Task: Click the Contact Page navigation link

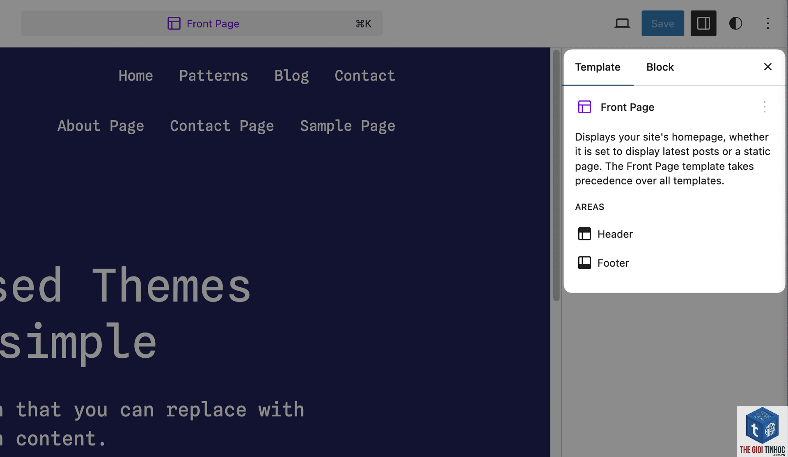Action: [222, 126]
